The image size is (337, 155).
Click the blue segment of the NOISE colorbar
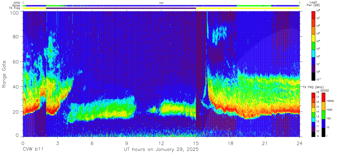click(324, 123)
